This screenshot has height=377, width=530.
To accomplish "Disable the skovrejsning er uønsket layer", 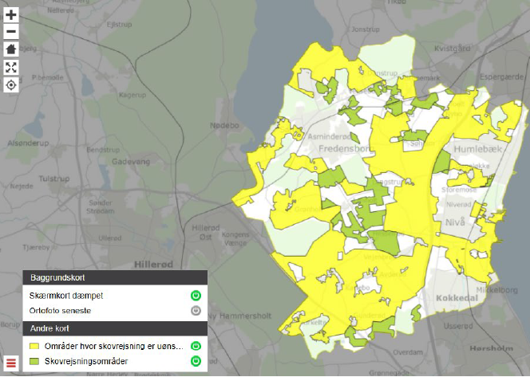I will (x=196, y=347).
